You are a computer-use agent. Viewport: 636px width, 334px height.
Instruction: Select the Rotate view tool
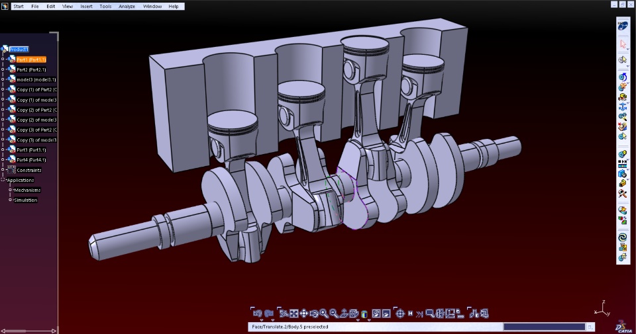pyautogui.click(x=314, y=313)
